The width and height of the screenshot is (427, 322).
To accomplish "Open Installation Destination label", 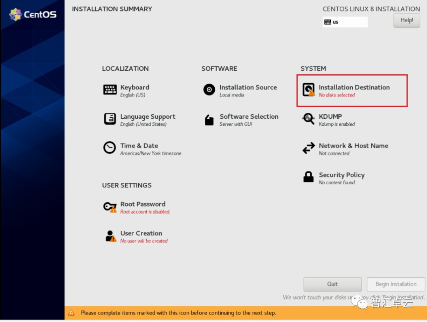I will [x=354, y=87].
